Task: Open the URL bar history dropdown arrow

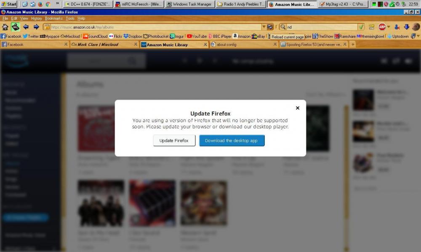Action: click(x=264, y=27)
